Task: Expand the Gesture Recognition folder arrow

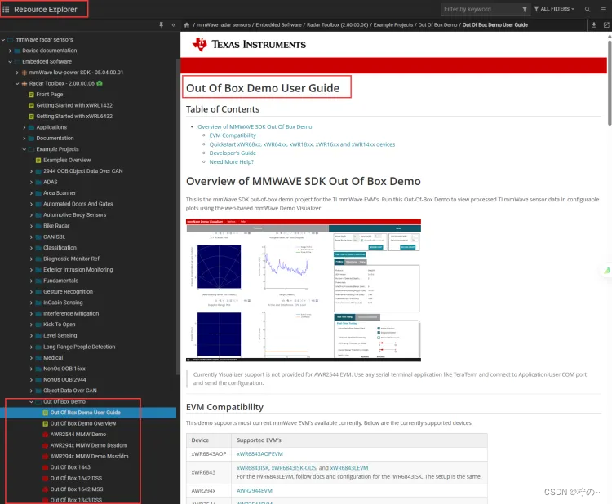Action: click(31, 292)
